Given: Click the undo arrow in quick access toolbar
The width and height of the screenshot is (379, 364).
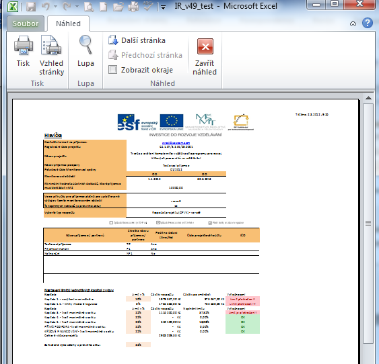Looking at the screenshot, I should point(46,7).
